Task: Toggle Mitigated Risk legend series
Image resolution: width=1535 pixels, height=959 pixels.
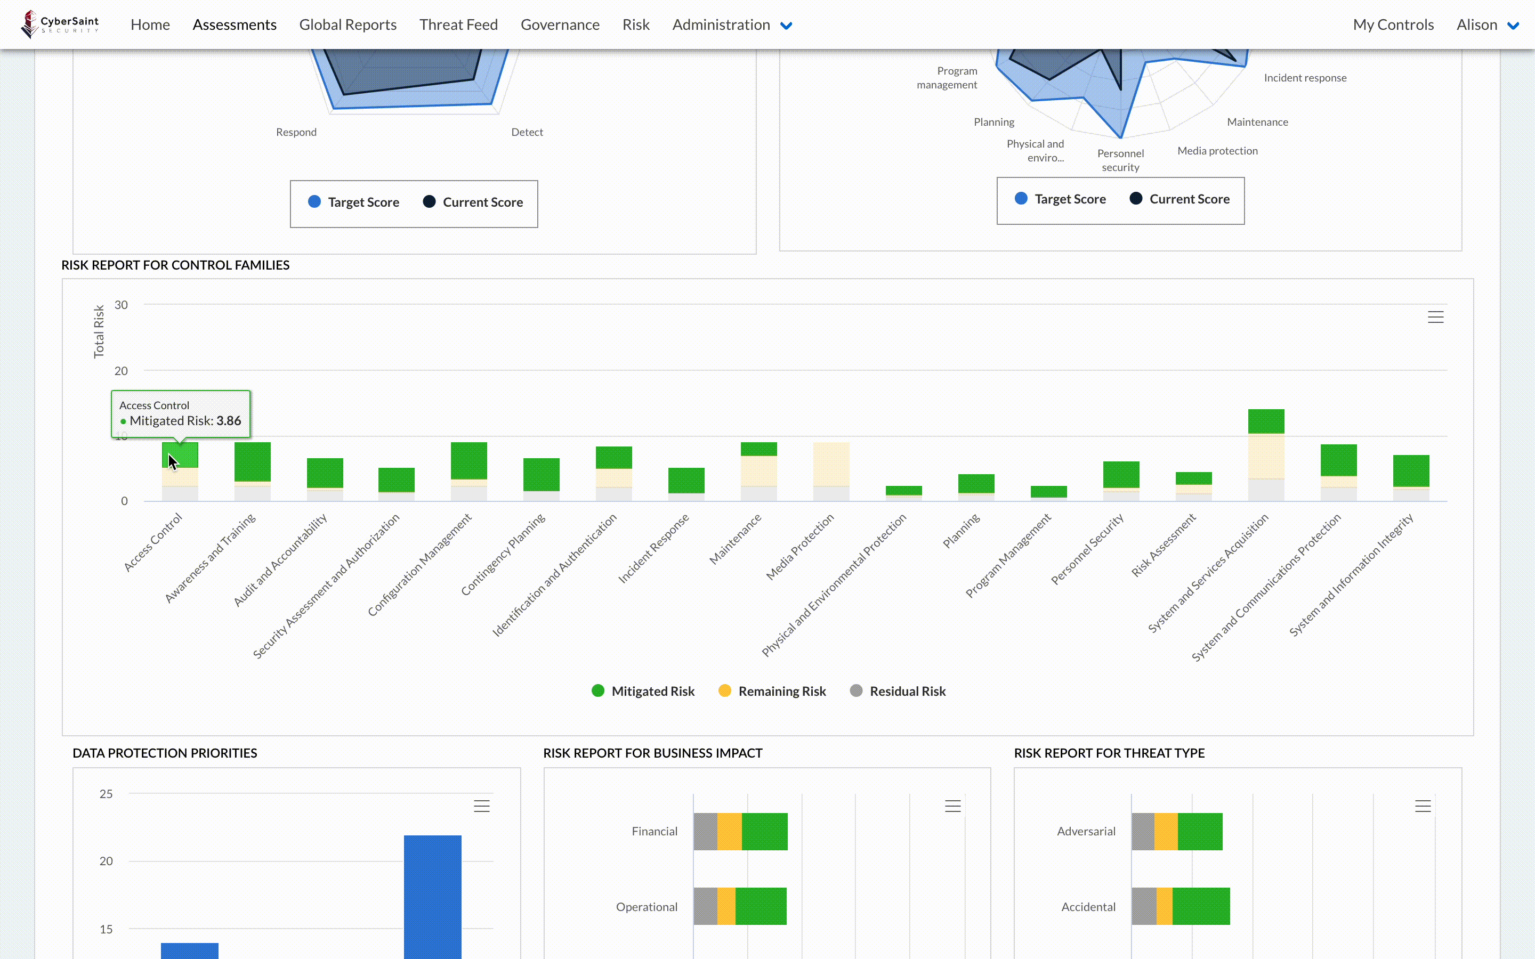Action: 643,690
